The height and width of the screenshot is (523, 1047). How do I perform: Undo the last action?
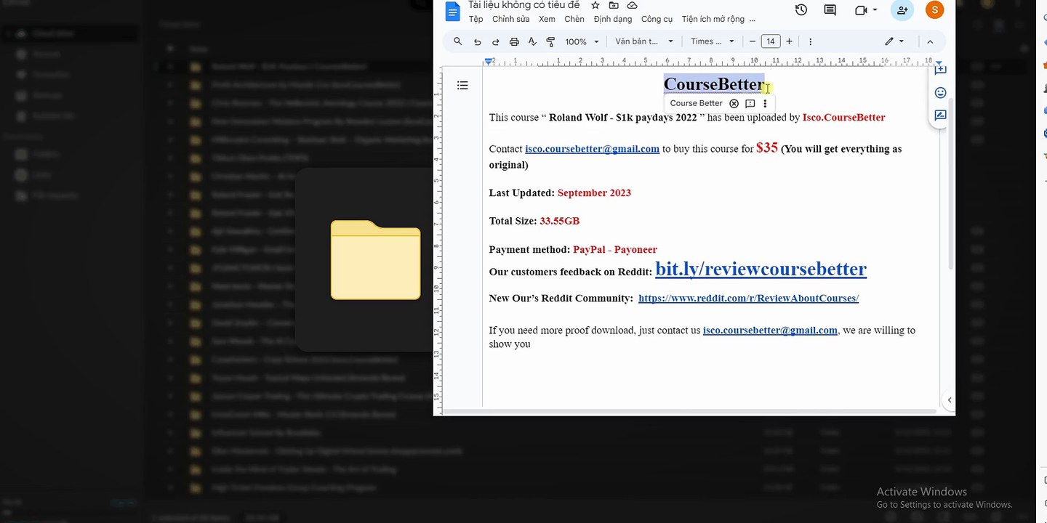pos(477,41)
